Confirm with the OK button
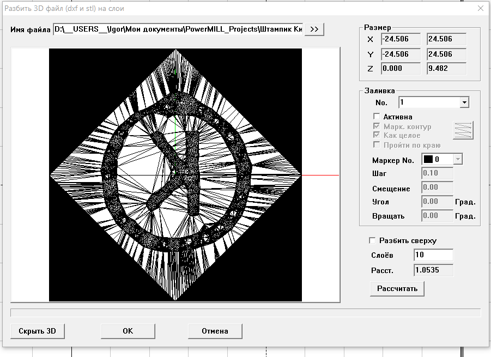This screenshot has height=357, width=491. (128, 331)
